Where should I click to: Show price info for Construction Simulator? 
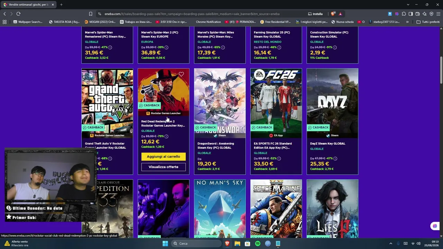coord(335,47)
